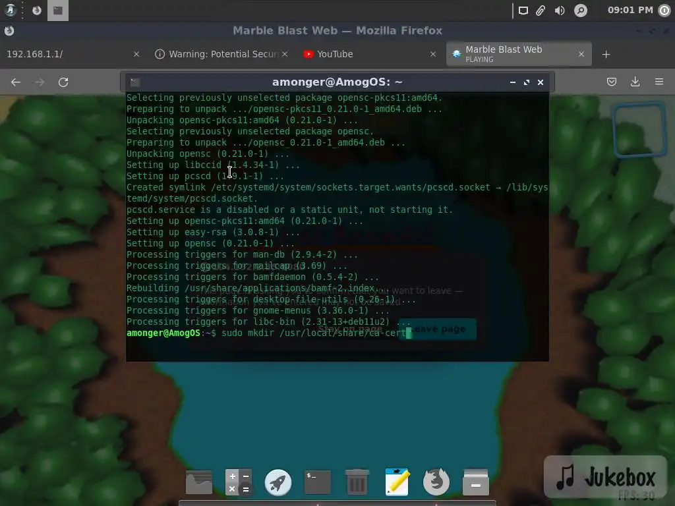Open Firefox downloads panel

click(x=635, y=82)
